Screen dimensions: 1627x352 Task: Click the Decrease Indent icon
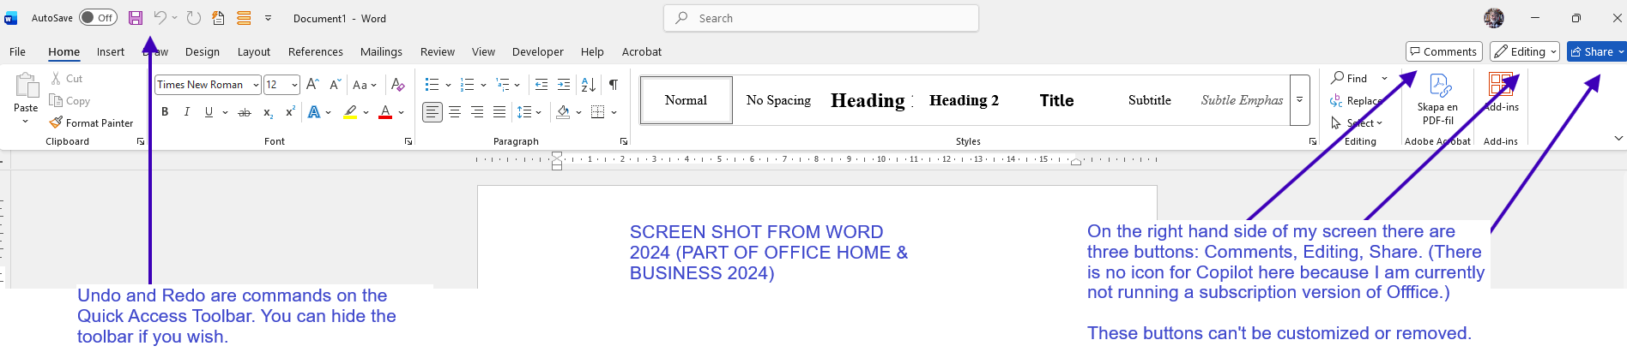coord(541,85)
